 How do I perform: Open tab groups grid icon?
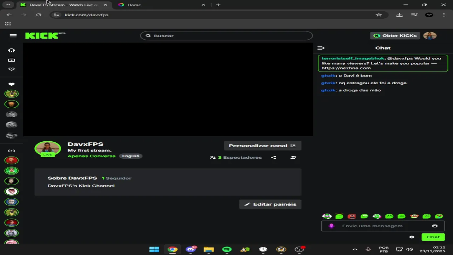point(8,24)
